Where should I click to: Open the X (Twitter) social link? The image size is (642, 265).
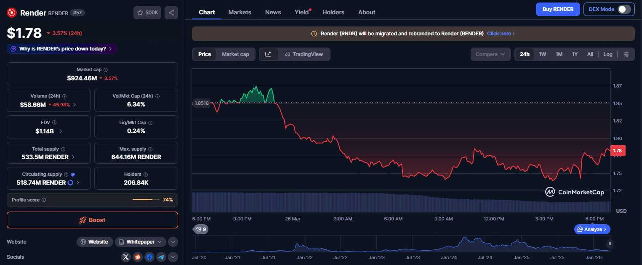point(126,257)
